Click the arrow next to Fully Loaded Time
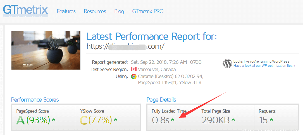 173,120
